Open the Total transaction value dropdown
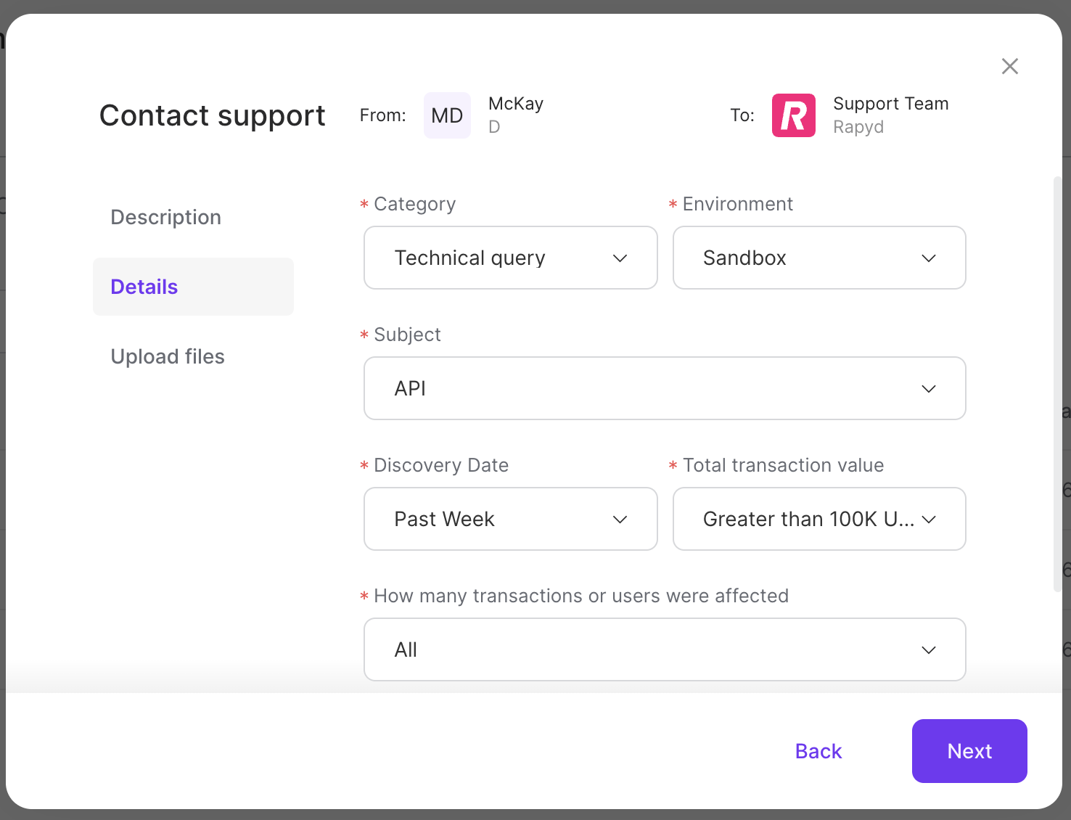1071x820 pixels. pos(818,519)
